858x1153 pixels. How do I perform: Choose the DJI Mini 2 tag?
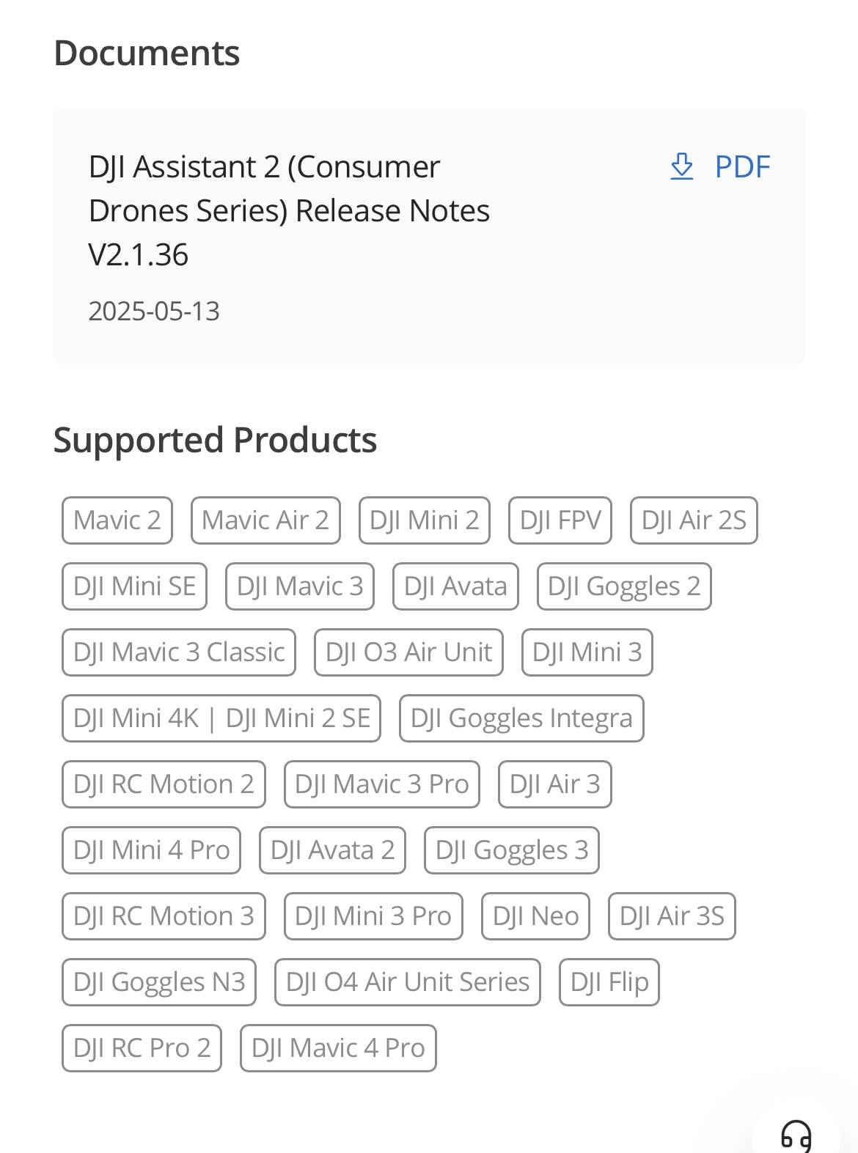point(424,520)
